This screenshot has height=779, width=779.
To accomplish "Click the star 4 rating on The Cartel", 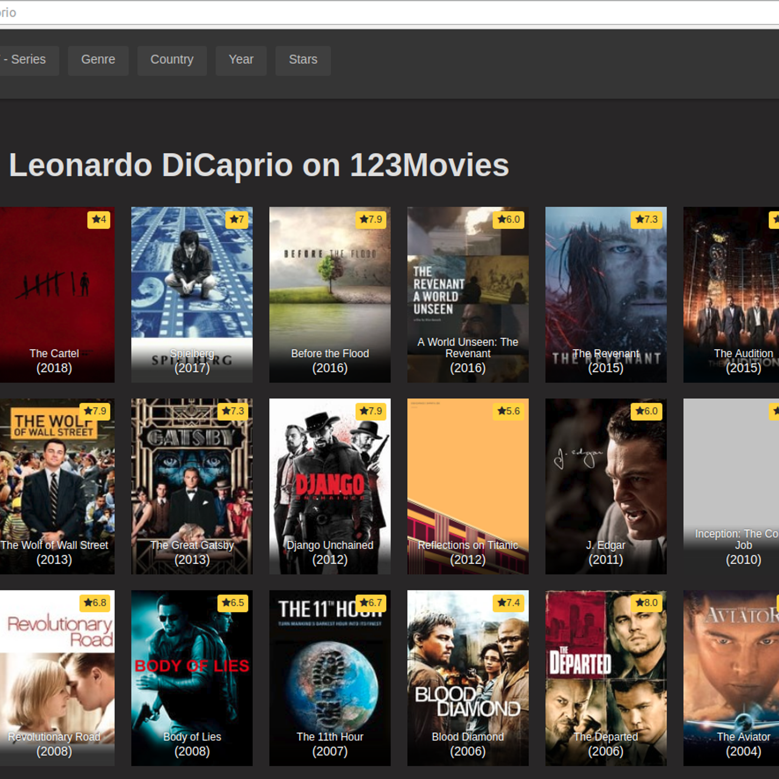I will click(99, 220).
